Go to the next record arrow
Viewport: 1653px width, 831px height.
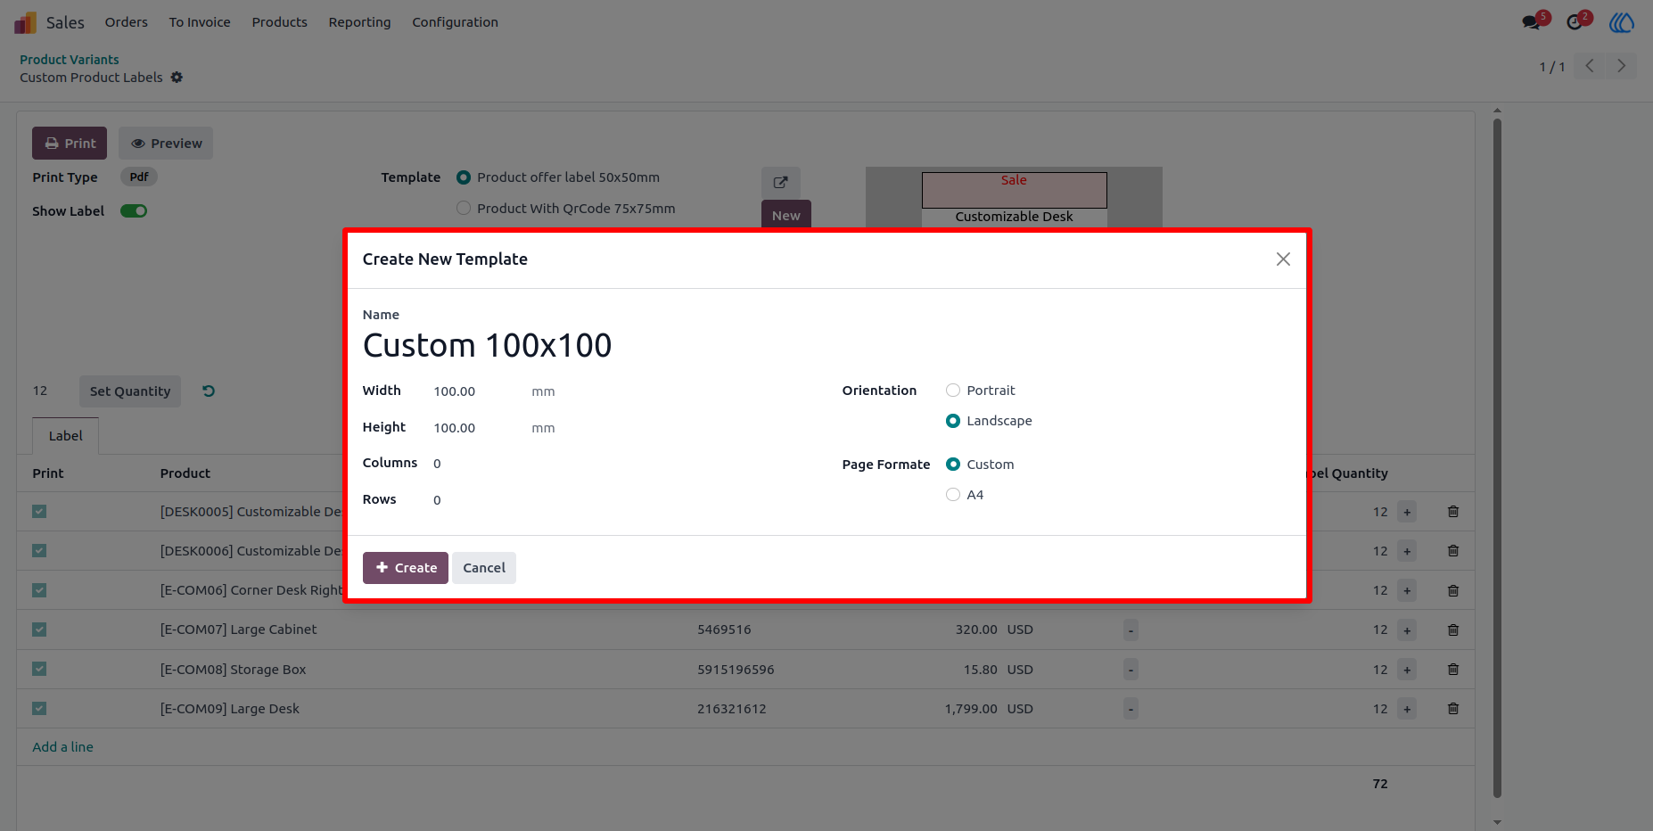tap(1621, 66)
